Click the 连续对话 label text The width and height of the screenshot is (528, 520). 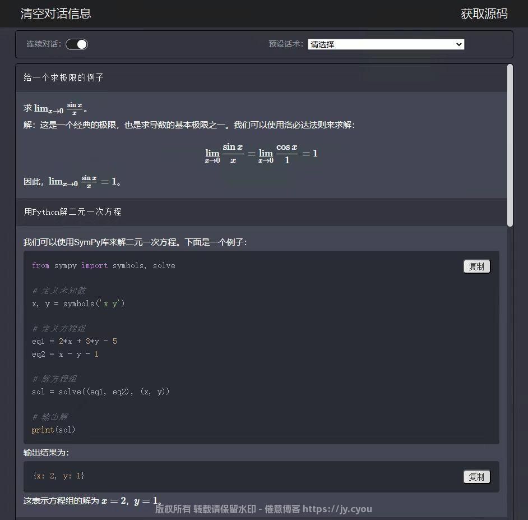pyautogui.click(x=44, y=44)
